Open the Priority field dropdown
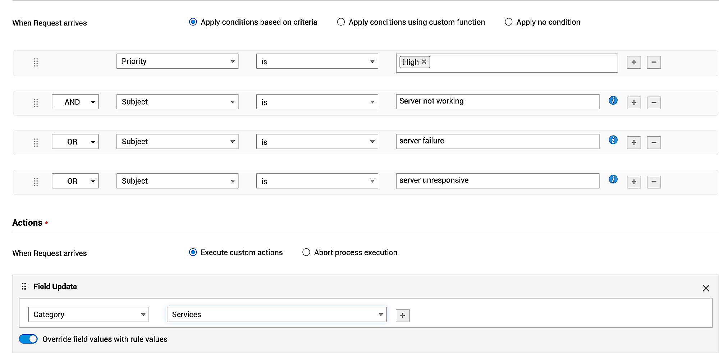Screen dimensions: 719x353 point(177,61)
